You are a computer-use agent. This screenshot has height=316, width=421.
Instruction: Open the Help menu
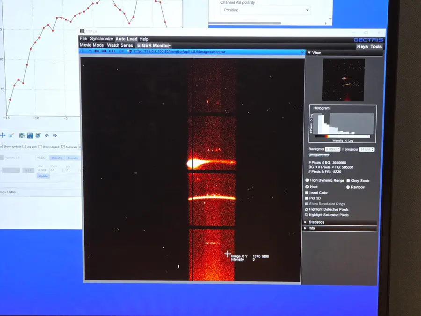pyautogui.click(x=144, y=39)
